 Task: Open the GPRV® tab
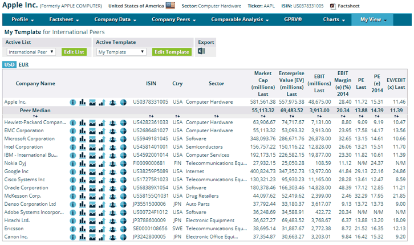(x=293, y=19)
